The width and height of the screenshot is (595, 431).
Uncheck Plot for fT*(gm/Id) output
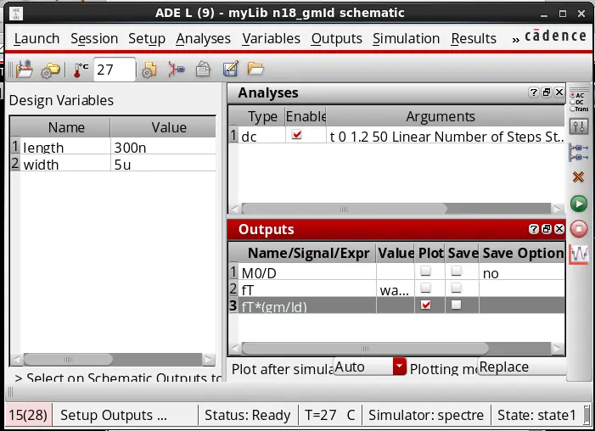tap(426, 305)
